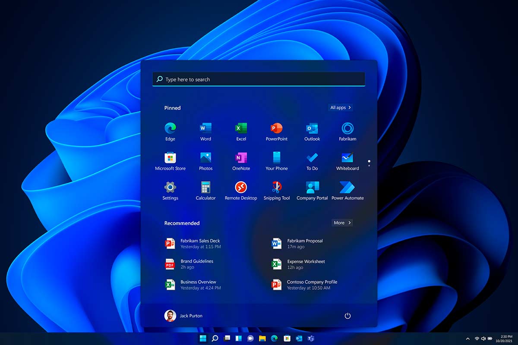
Task: Show More recommended files
Action: 341,223
